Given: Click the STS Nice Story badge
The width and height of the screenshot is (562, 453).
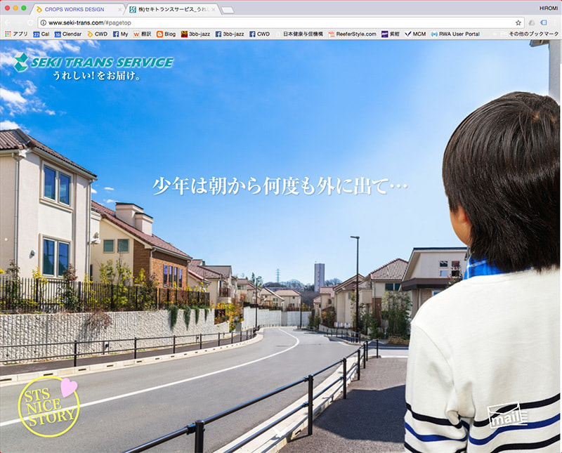Looking at the screenshot, I should (48, 407).
